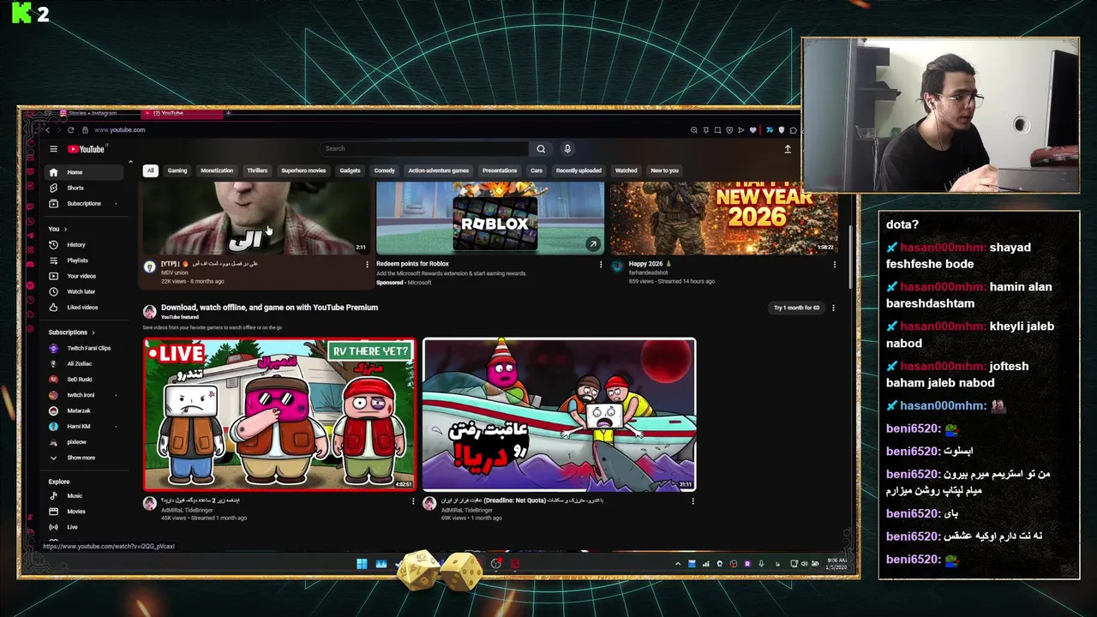Expand the Subscriptions section chevron

[x=93, y=332]
